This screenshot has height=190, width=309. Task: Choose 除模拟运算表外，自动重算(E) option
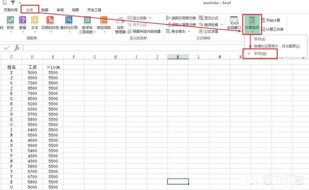(x=277, y=46)
